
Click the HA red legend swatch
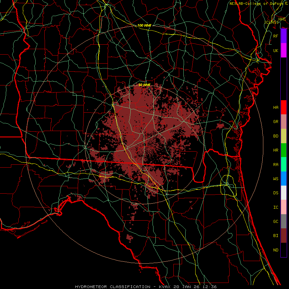click(x=284, y=107)
